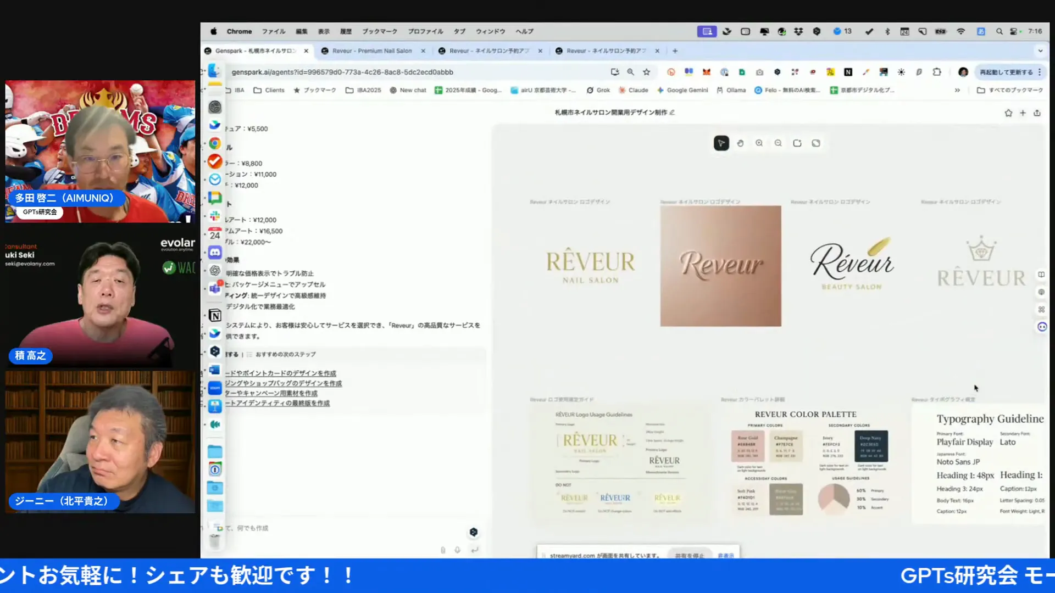Open the Grok bookmark
This screenshot has width=1055, height=593.
tap(598, 90)
